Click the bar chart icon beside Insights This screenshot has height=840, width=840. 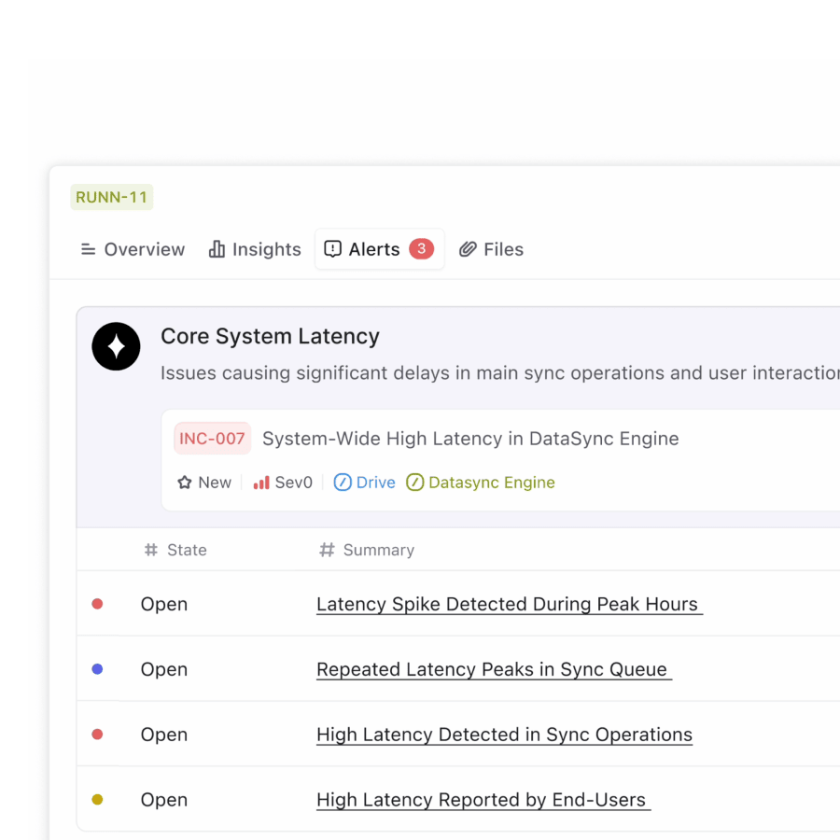coord(217,248)
